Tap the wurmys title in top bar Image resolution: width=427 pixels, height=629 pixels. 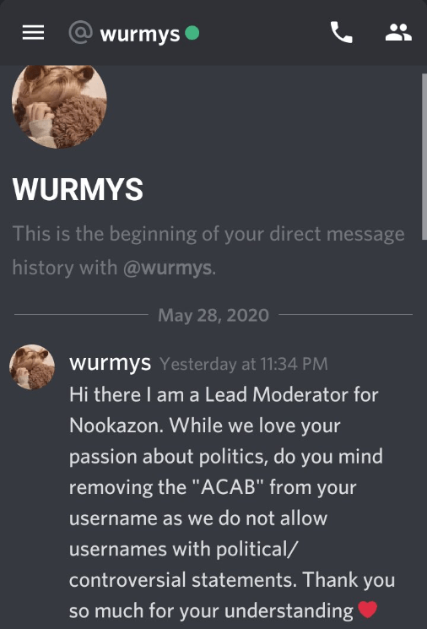(140, 34)
